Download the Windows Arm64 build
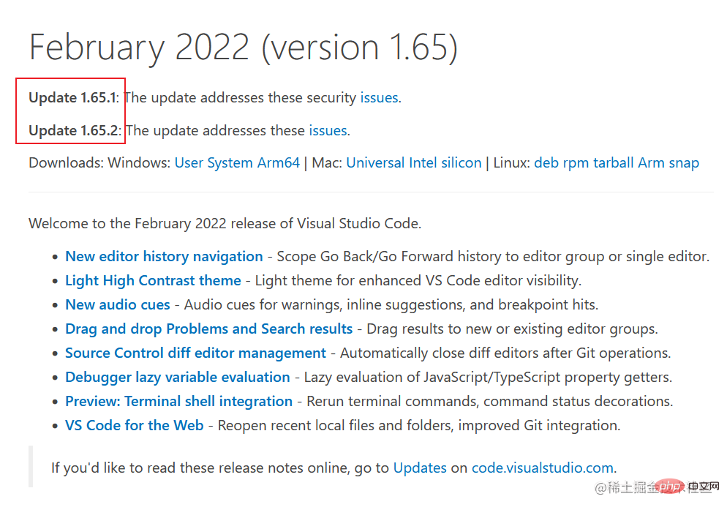The image size is (727, 510). 279,162
